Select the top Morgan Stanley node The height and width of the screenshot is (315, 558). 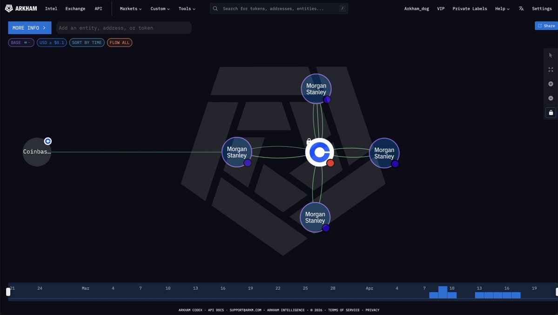click(x=316, y=89)
